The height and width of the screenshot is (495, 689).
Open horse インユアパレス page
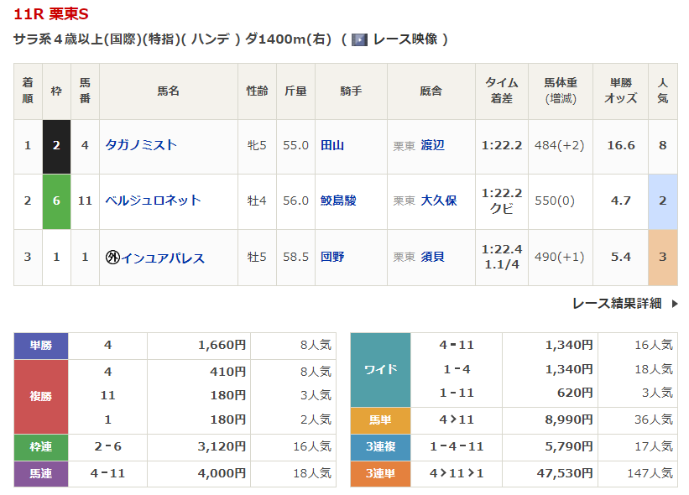point(163,258)
